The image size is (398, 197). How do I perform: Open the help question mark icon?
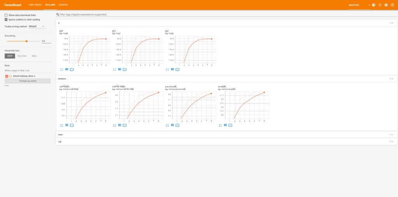click(x=392, y=5)
